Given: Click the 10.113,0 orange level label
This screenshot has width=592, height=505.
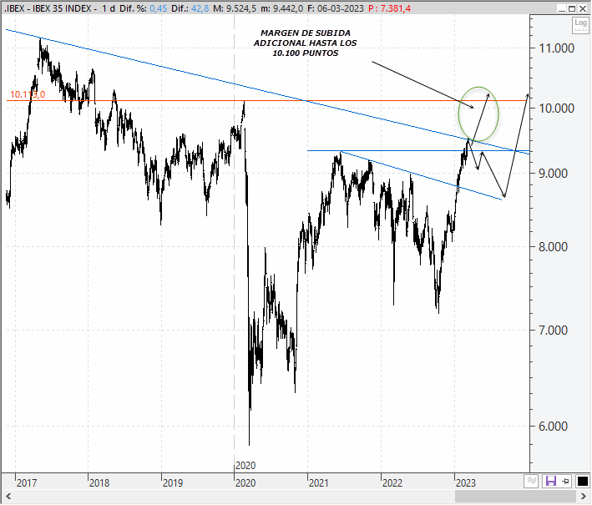Looking at the screenshot, I should click(x=28, y=94).
